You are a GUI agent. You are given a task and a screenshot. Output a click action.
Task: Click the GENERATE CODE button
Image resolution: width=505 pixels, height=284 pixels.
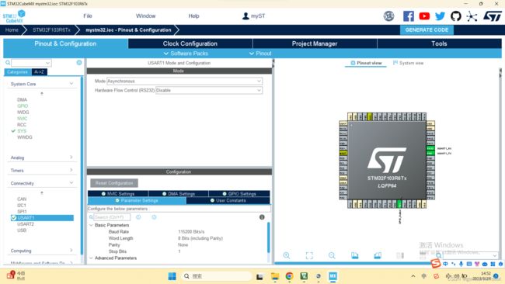(427, 30)
